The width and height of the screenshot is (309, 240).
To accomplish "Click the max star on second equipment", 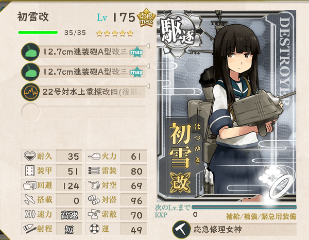I will click(136, 72).
